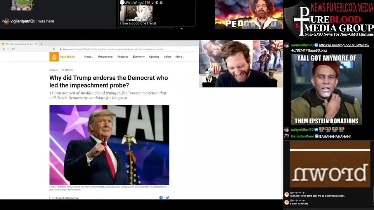The image size is (374, 210).
Task: Click saltyoldfart70 username on the link message
Action: point(302,45)
